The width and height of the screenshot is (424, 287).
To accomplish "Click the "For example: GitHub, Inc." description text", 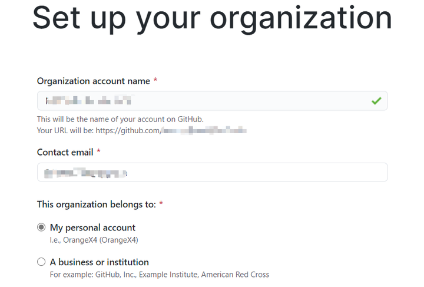I will click(x=93, y=275).
